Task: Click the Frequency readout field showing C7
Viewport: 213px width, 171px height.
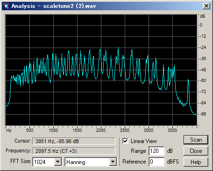Action: tap(74, 151)
